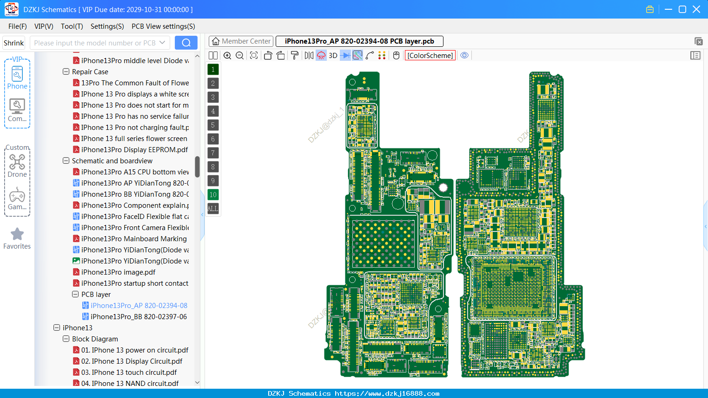
Task: Open the Member Center tab
Action: 241,41
